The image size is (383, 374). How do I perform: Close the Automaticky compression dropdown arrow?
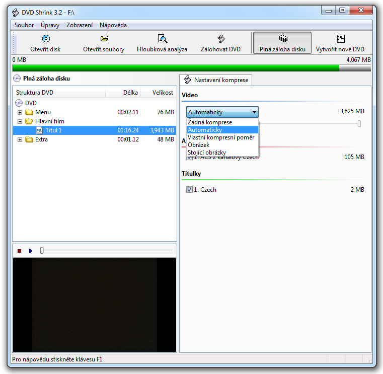pyautogui.click(x=254, y=112)
